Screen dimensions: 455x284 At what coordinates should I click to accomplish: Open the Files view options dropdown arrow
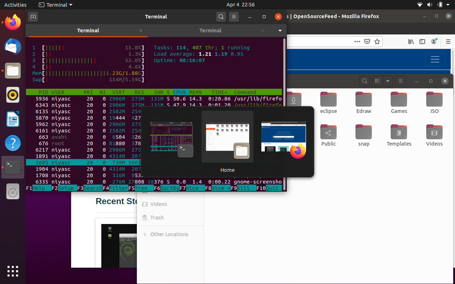point(388,81)
